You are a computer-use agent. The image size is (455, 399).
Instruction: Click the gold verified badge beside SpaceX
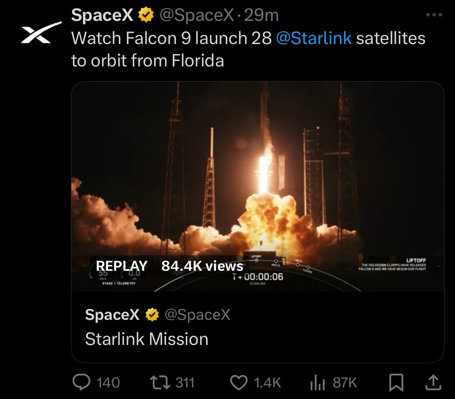click(x=145, y=15)
